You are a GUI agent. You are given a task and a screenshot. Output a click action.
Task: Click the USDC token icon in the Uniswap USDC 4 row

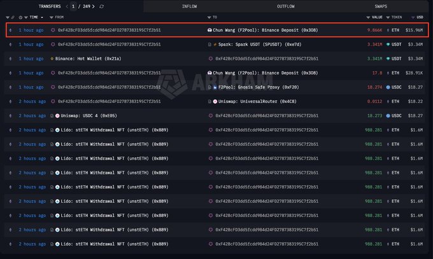pos(388,116)
